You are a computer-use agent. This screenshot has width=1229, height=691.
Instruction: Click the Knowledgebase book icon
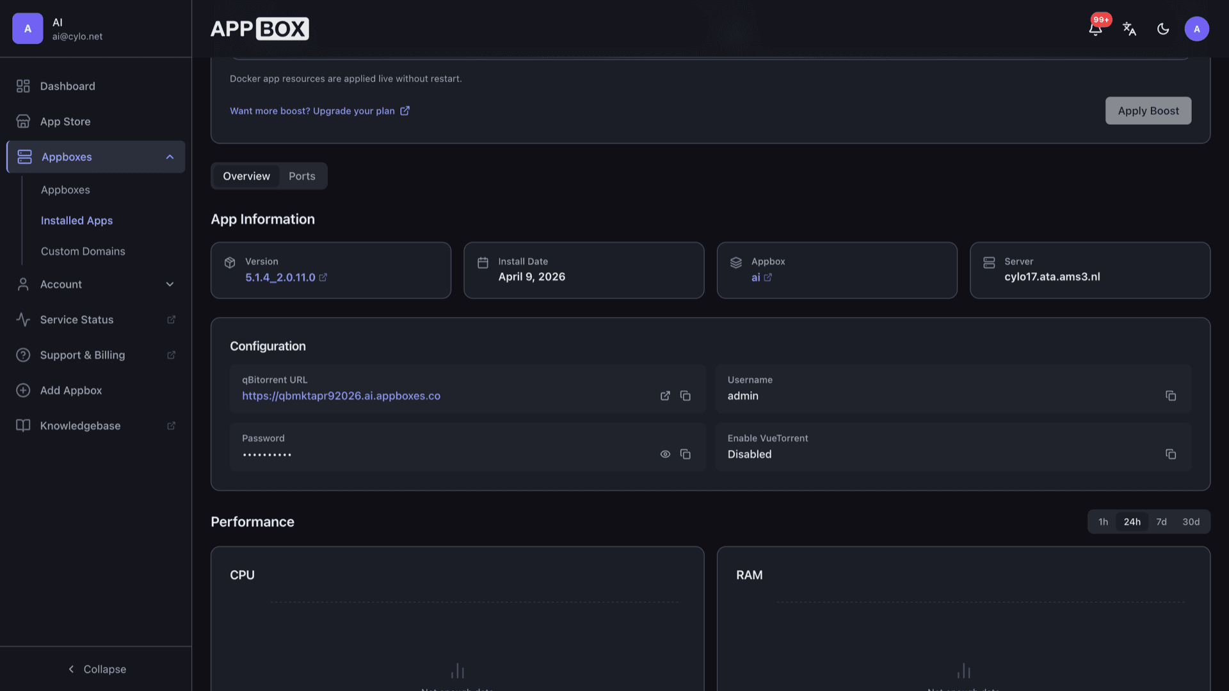[23, 425]
